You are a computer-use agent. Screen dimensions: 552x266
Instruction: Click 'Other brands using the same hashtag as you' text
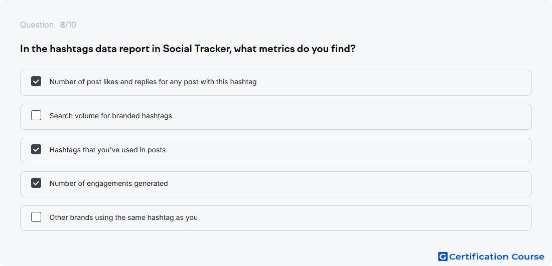pyautogui.click(x=123, y=217)
